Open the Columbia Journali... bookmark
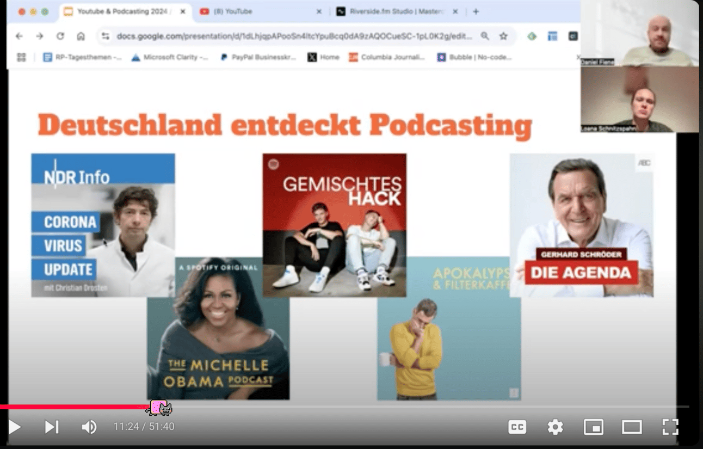 [x=387, y=57]
